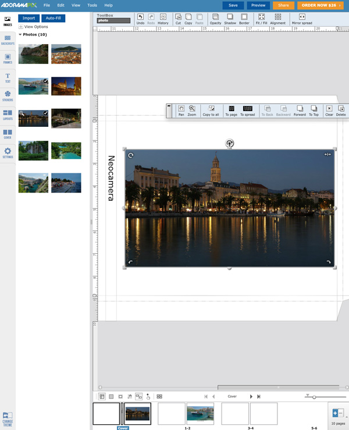Open the Help menu
Viewport: 349px width, 430px height.
point(108,5)
